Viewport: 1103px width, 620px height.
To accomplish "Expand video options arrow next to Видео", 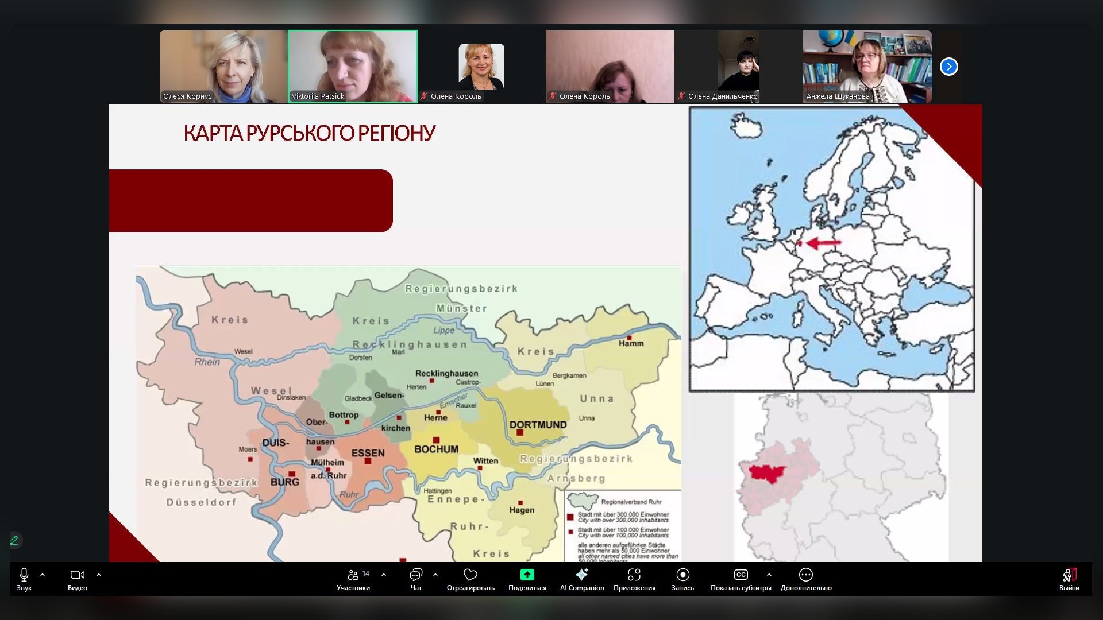I will coord(99,575).
